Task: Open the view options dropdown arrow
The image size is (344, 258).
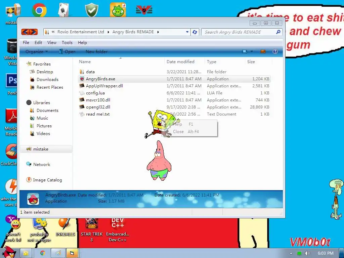Action: [x=252, y=51]
